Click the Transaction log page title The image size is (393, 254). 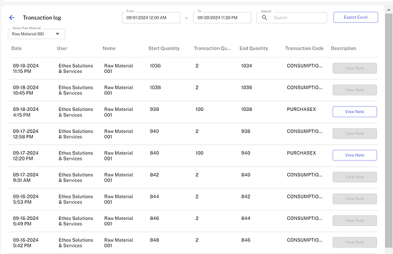pyautogui.click(x=42, y=17)
